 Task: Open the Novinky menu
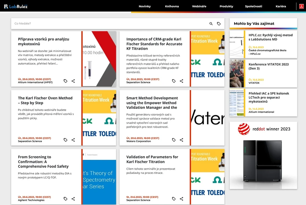coord(145,6)
